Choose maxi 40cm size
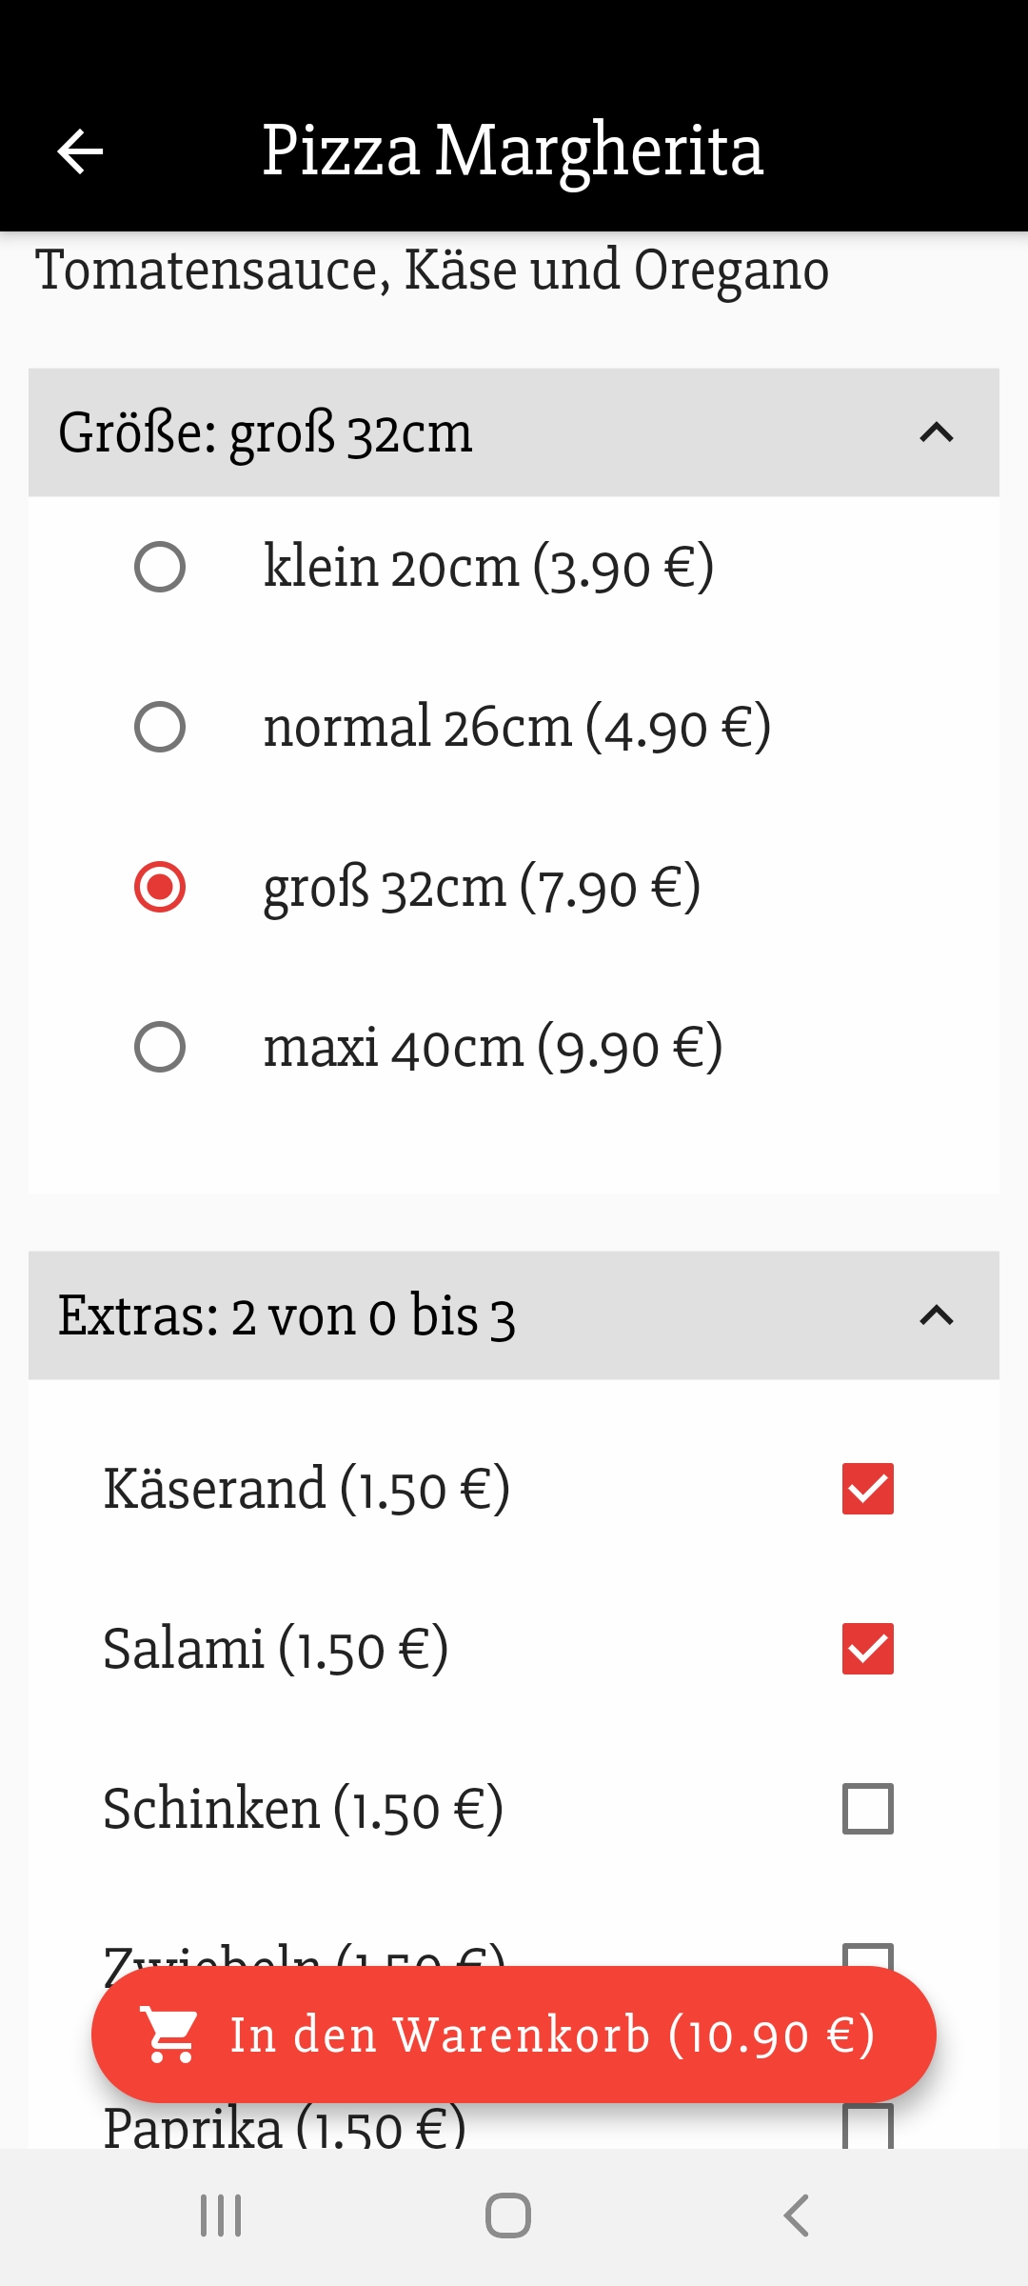 [160, 1048]
